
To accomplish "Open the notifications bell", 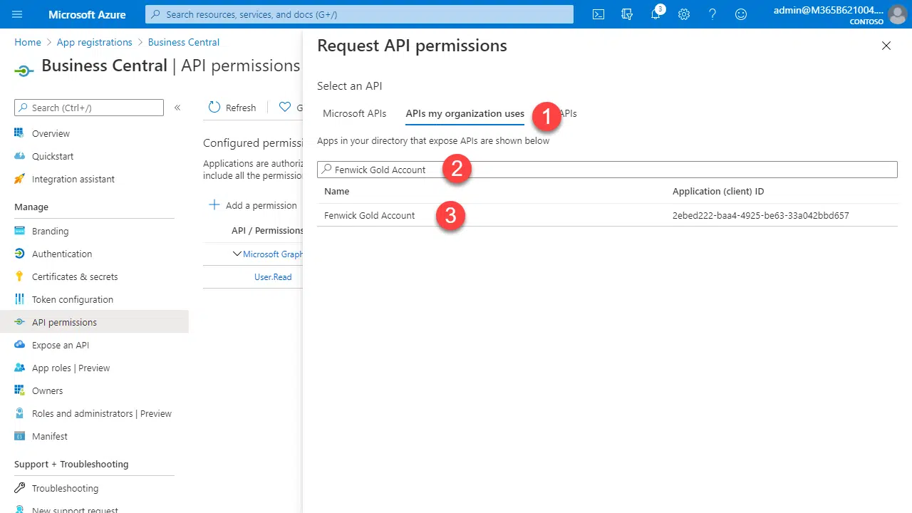I will pos(655,14).
